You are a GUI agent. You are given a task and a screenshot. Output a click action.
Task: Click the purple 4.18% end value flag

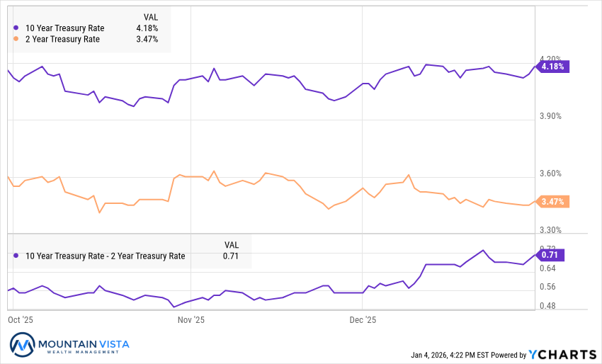pyautogui.click(x=553, y=67)
